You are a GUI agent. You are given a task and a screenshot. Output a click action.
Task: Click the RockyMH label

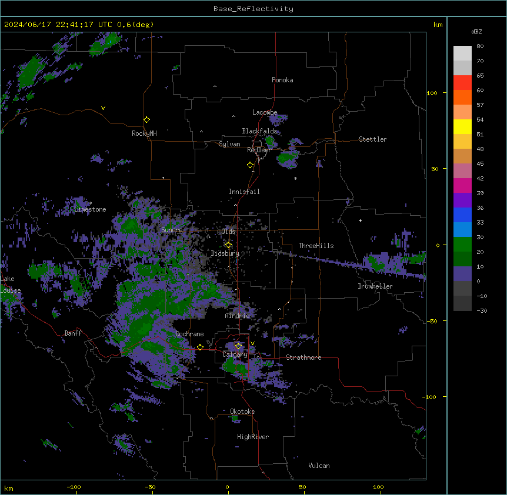coord(144,133)
